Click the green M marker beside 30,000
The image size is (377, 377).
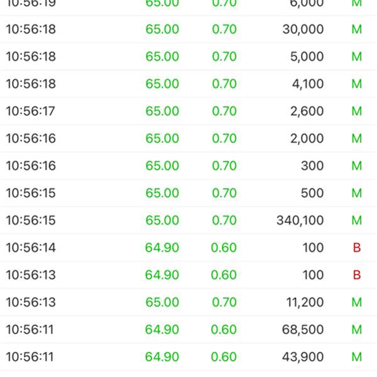click(357, 30)
